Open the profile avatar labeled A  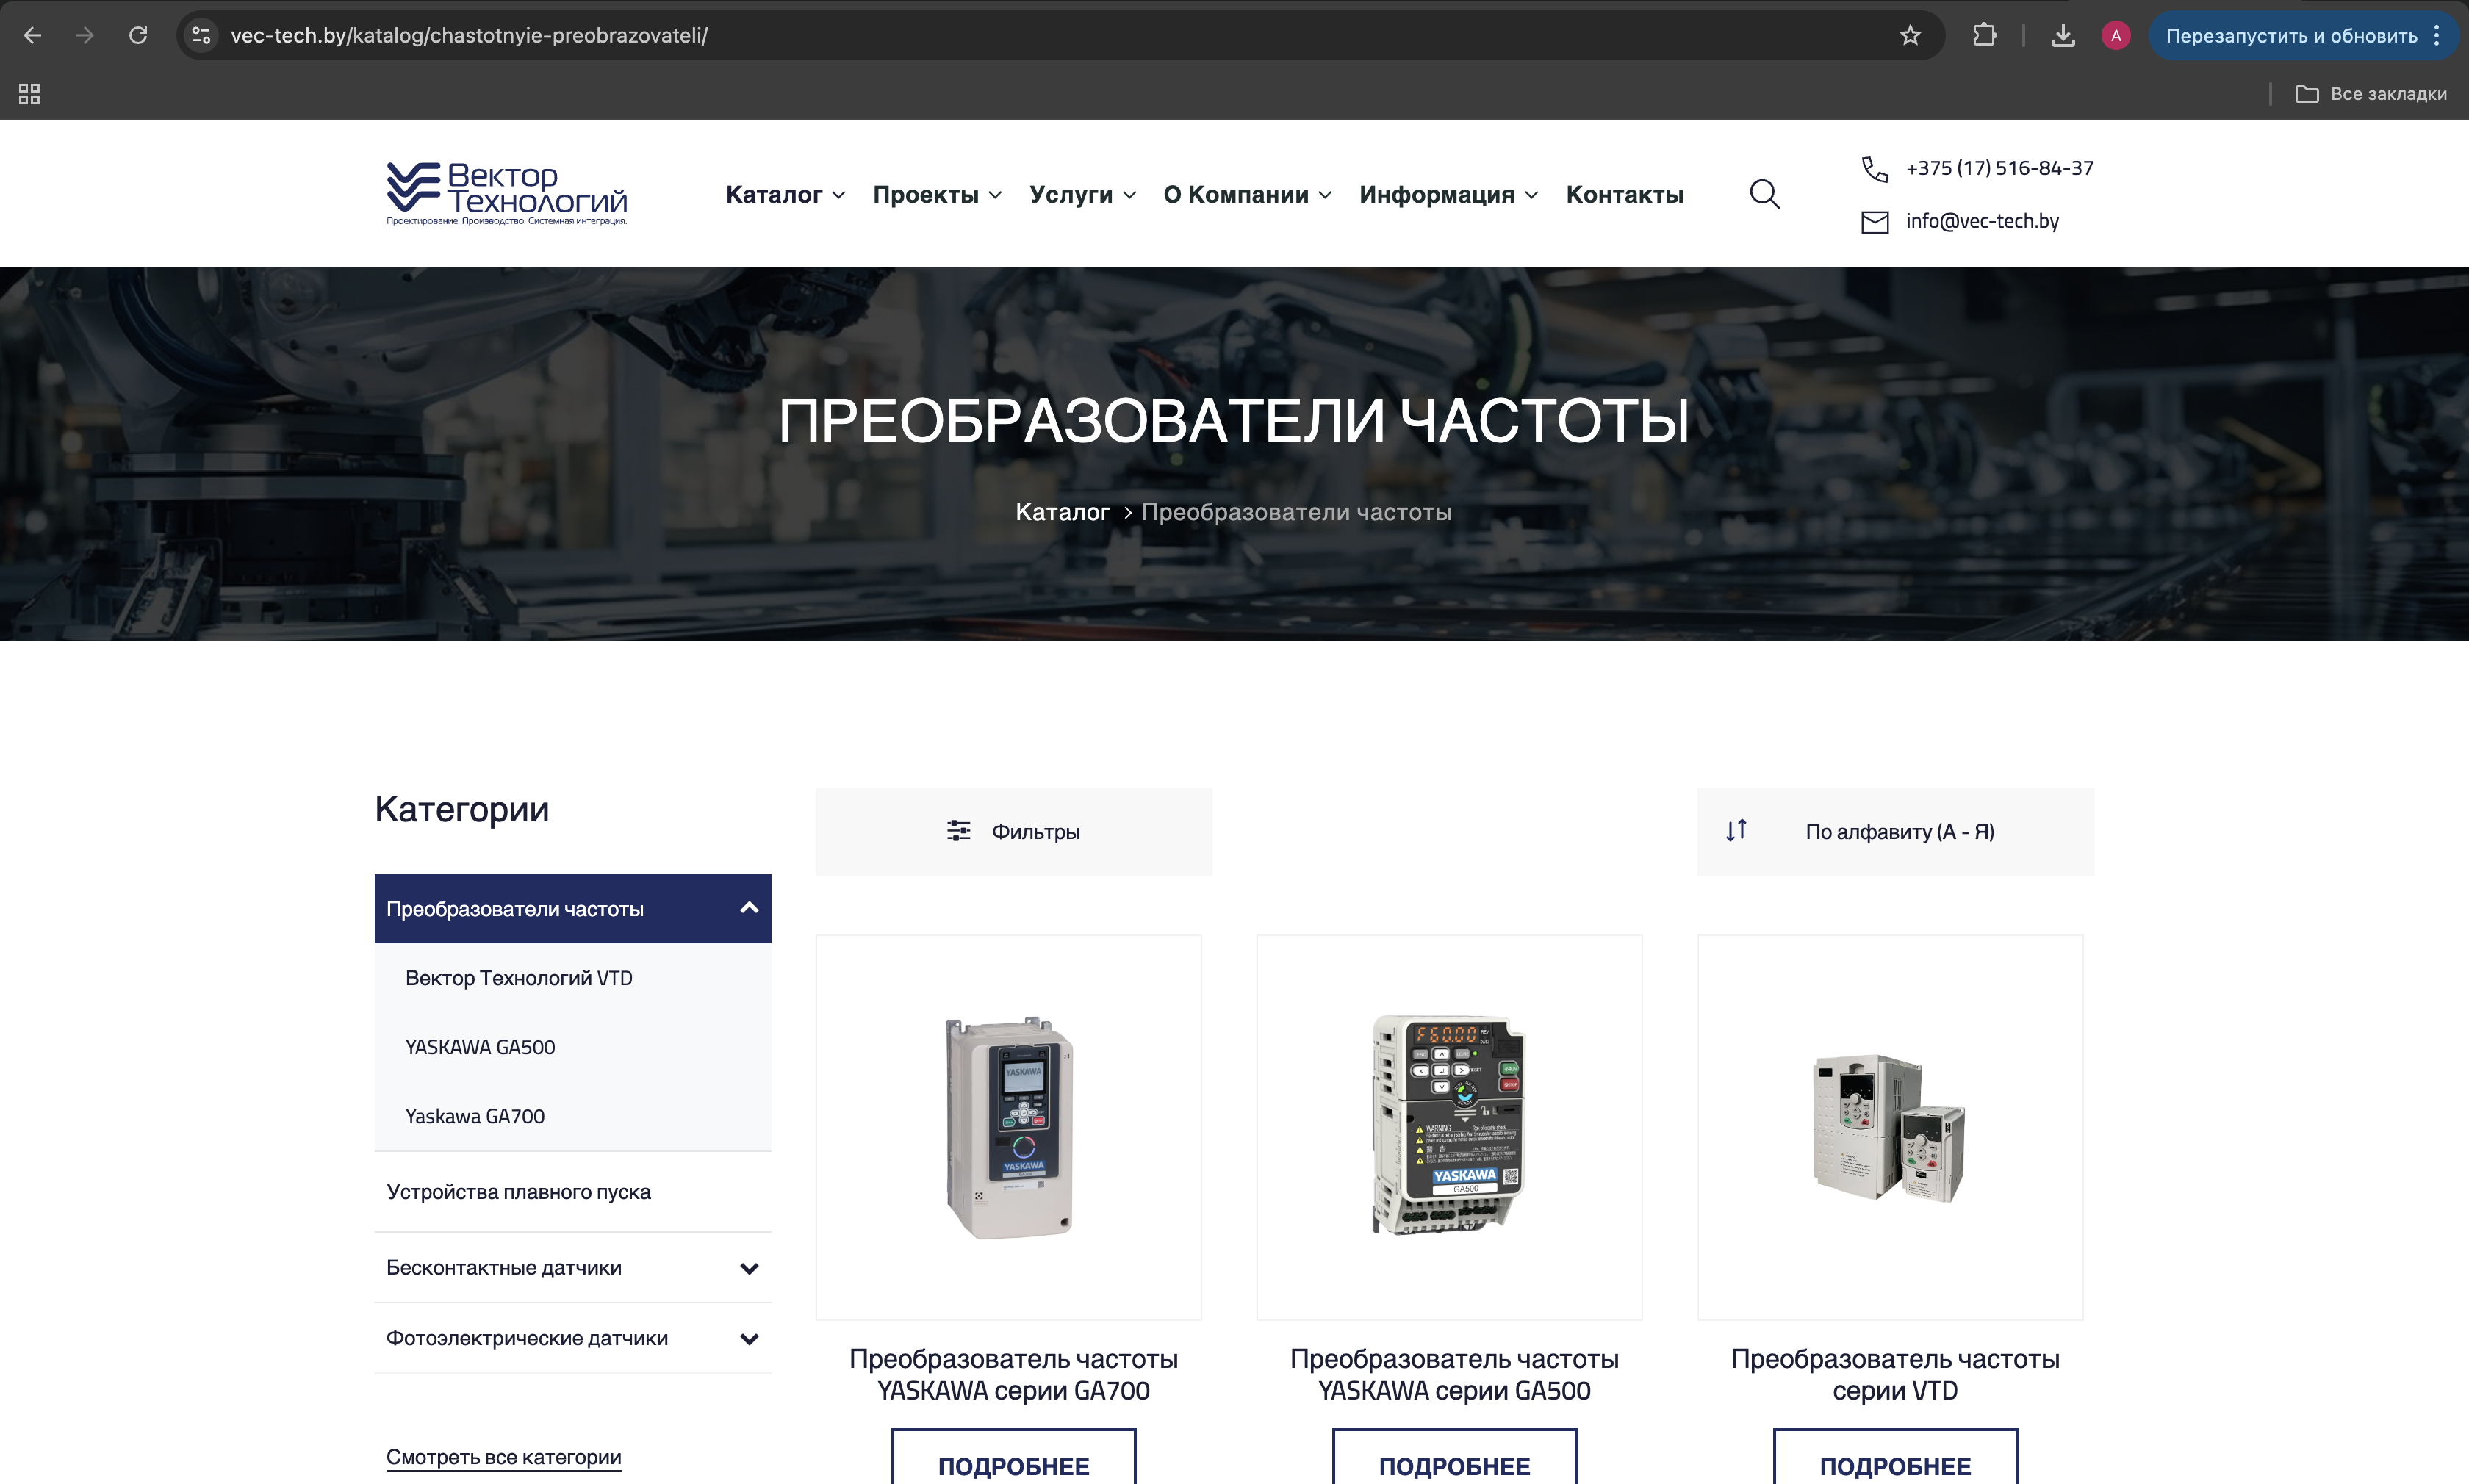2115,36
